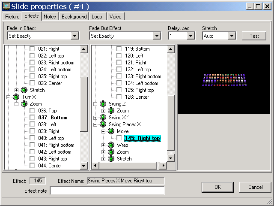
Task: Enable the 145: Right top checkbox
Action: pyautogui.click(x=119, y=138)
